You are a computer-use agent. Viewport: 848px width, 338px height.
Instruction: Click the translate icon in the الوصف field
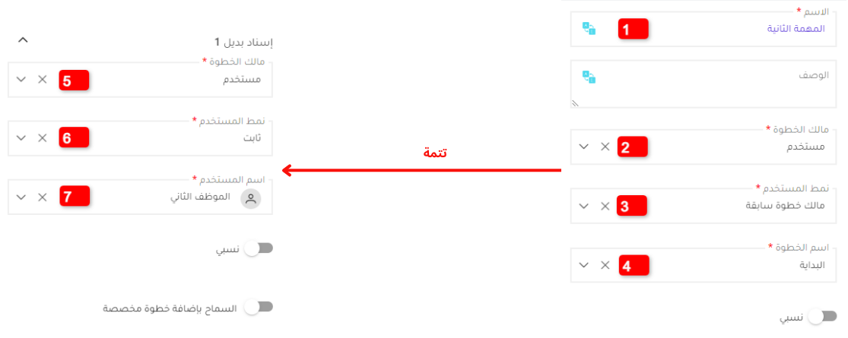coord(589,77)
